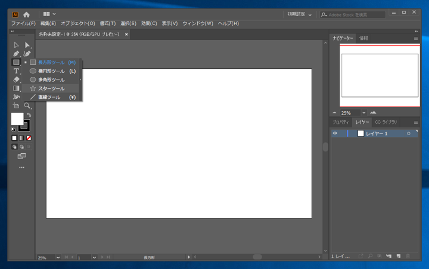
Task: Click the Navigator preview thumbnail
Action: (380, 75)
